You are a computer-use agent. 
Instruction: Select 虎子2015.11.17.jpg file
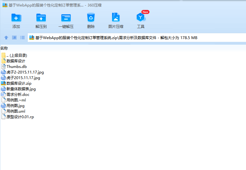[x=21, y=78]
